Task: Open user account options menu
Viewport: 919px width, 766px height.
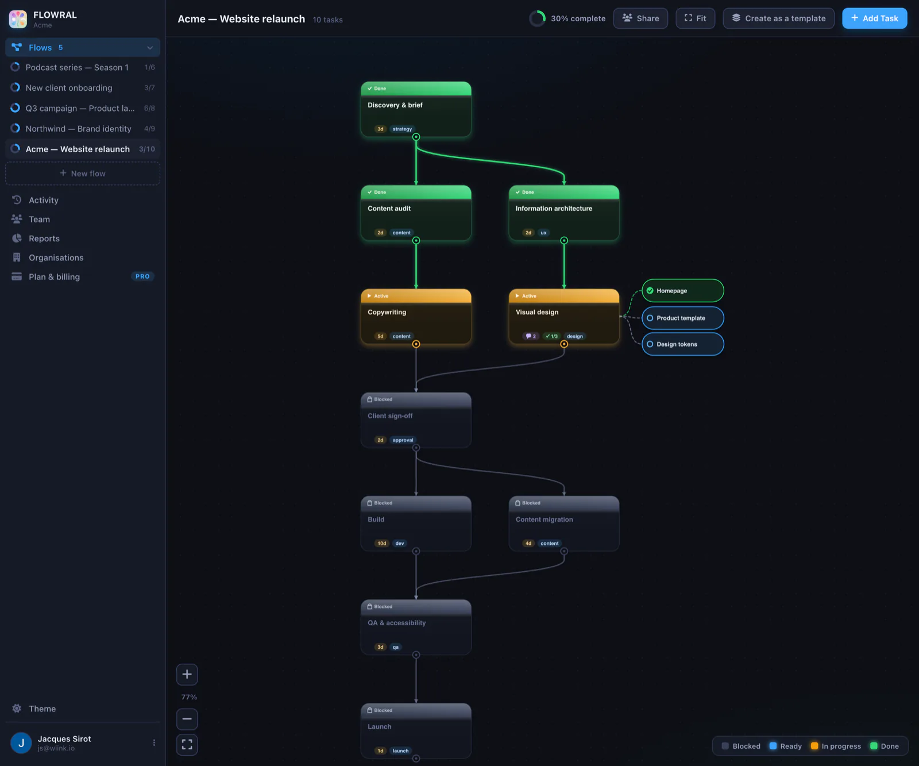Action: [x=154, y=743]
